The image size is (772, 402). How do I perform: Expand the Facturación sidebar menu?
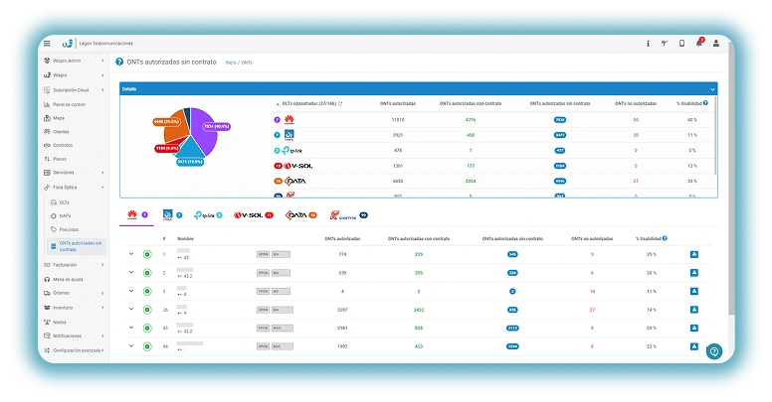click(75, 265)
